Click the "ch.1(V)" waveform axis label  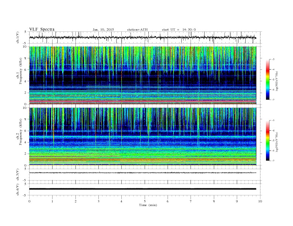(x=17, y=37)
